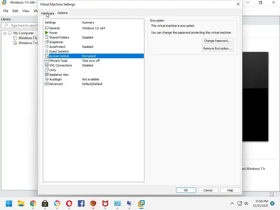Image resolution: width=280 pixels, height=210 pixels.
Task: Click the Access Control icon
Action: 46,56
